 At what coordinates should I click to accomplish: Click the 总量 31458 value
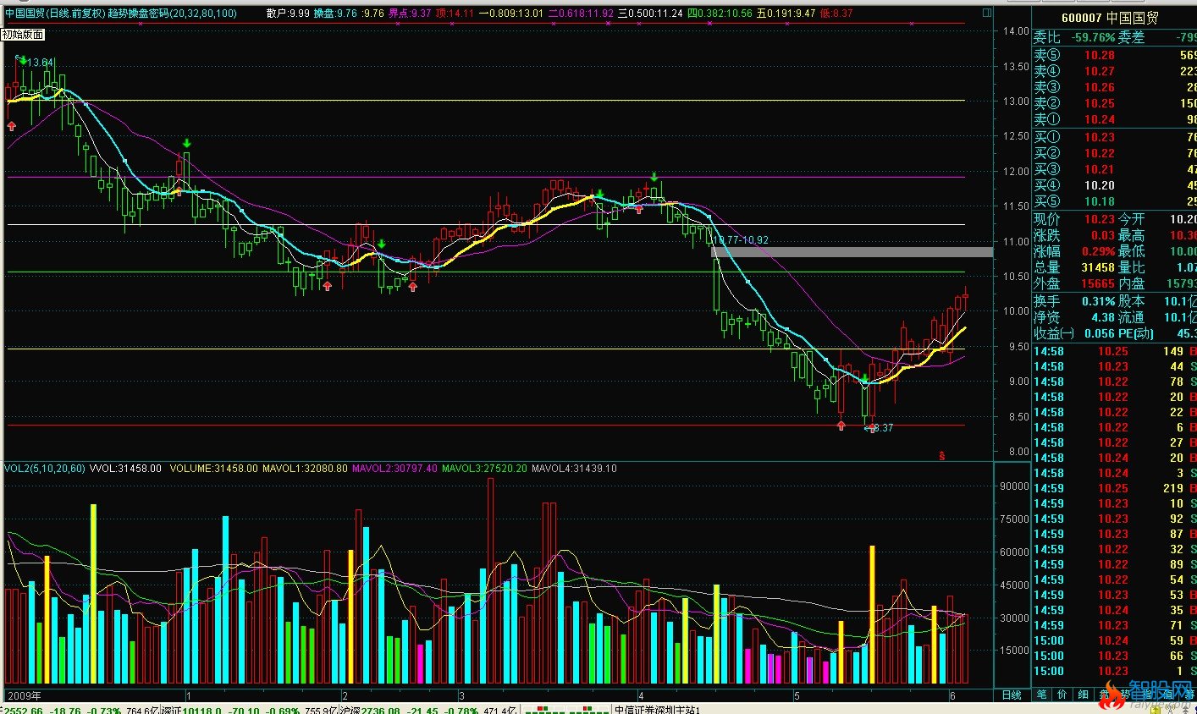coord(1098,267)
